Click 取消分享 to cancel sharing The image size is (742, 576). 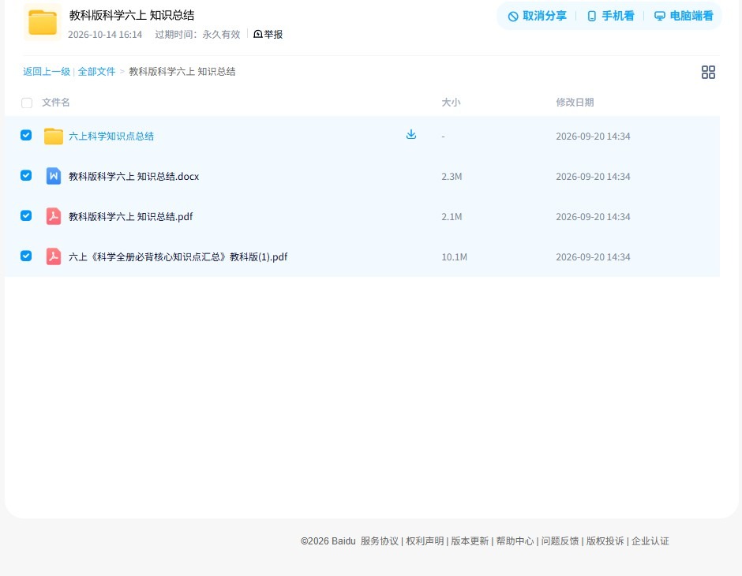coord(537,16)
